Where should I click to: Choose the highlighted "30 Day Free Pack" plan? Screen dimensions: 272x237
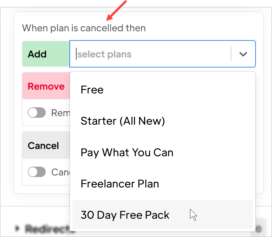125,215
